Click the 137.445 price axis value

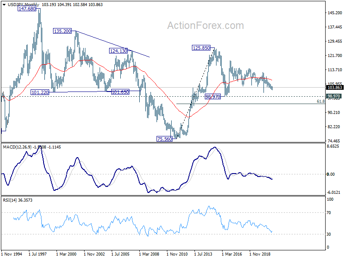335,27
